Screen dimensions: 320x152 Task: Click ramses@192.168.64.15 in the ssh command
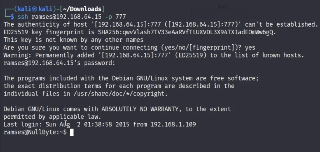pos(67,17)
